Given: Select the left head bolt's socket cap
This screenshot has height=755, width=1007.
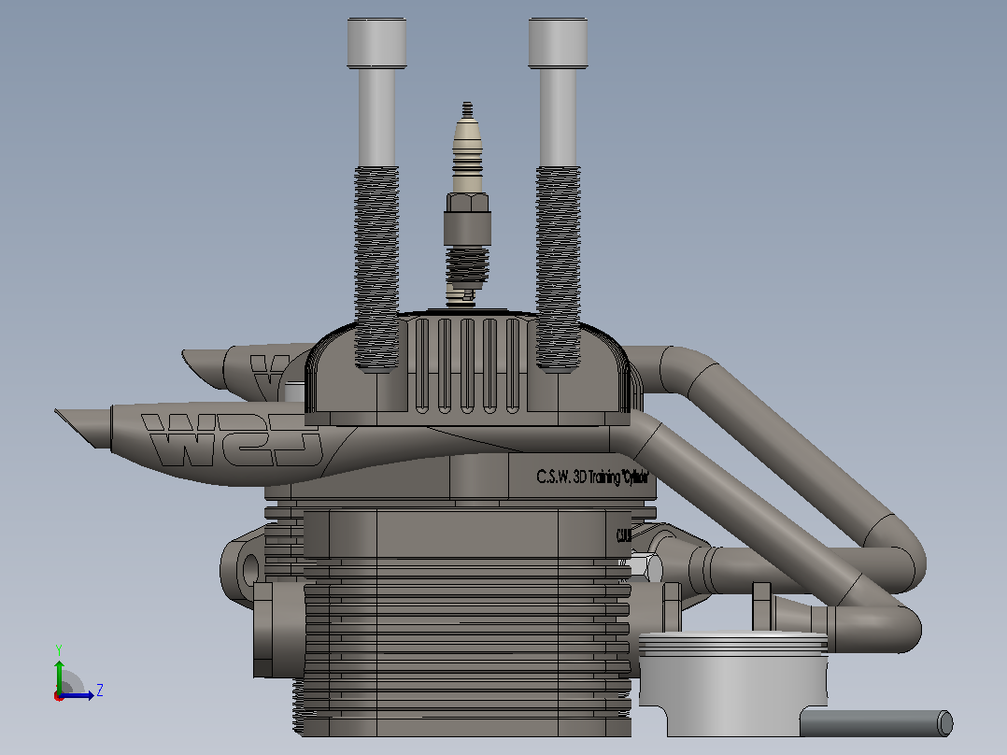Looking at the screenshot, I should [x=377, y=43].
